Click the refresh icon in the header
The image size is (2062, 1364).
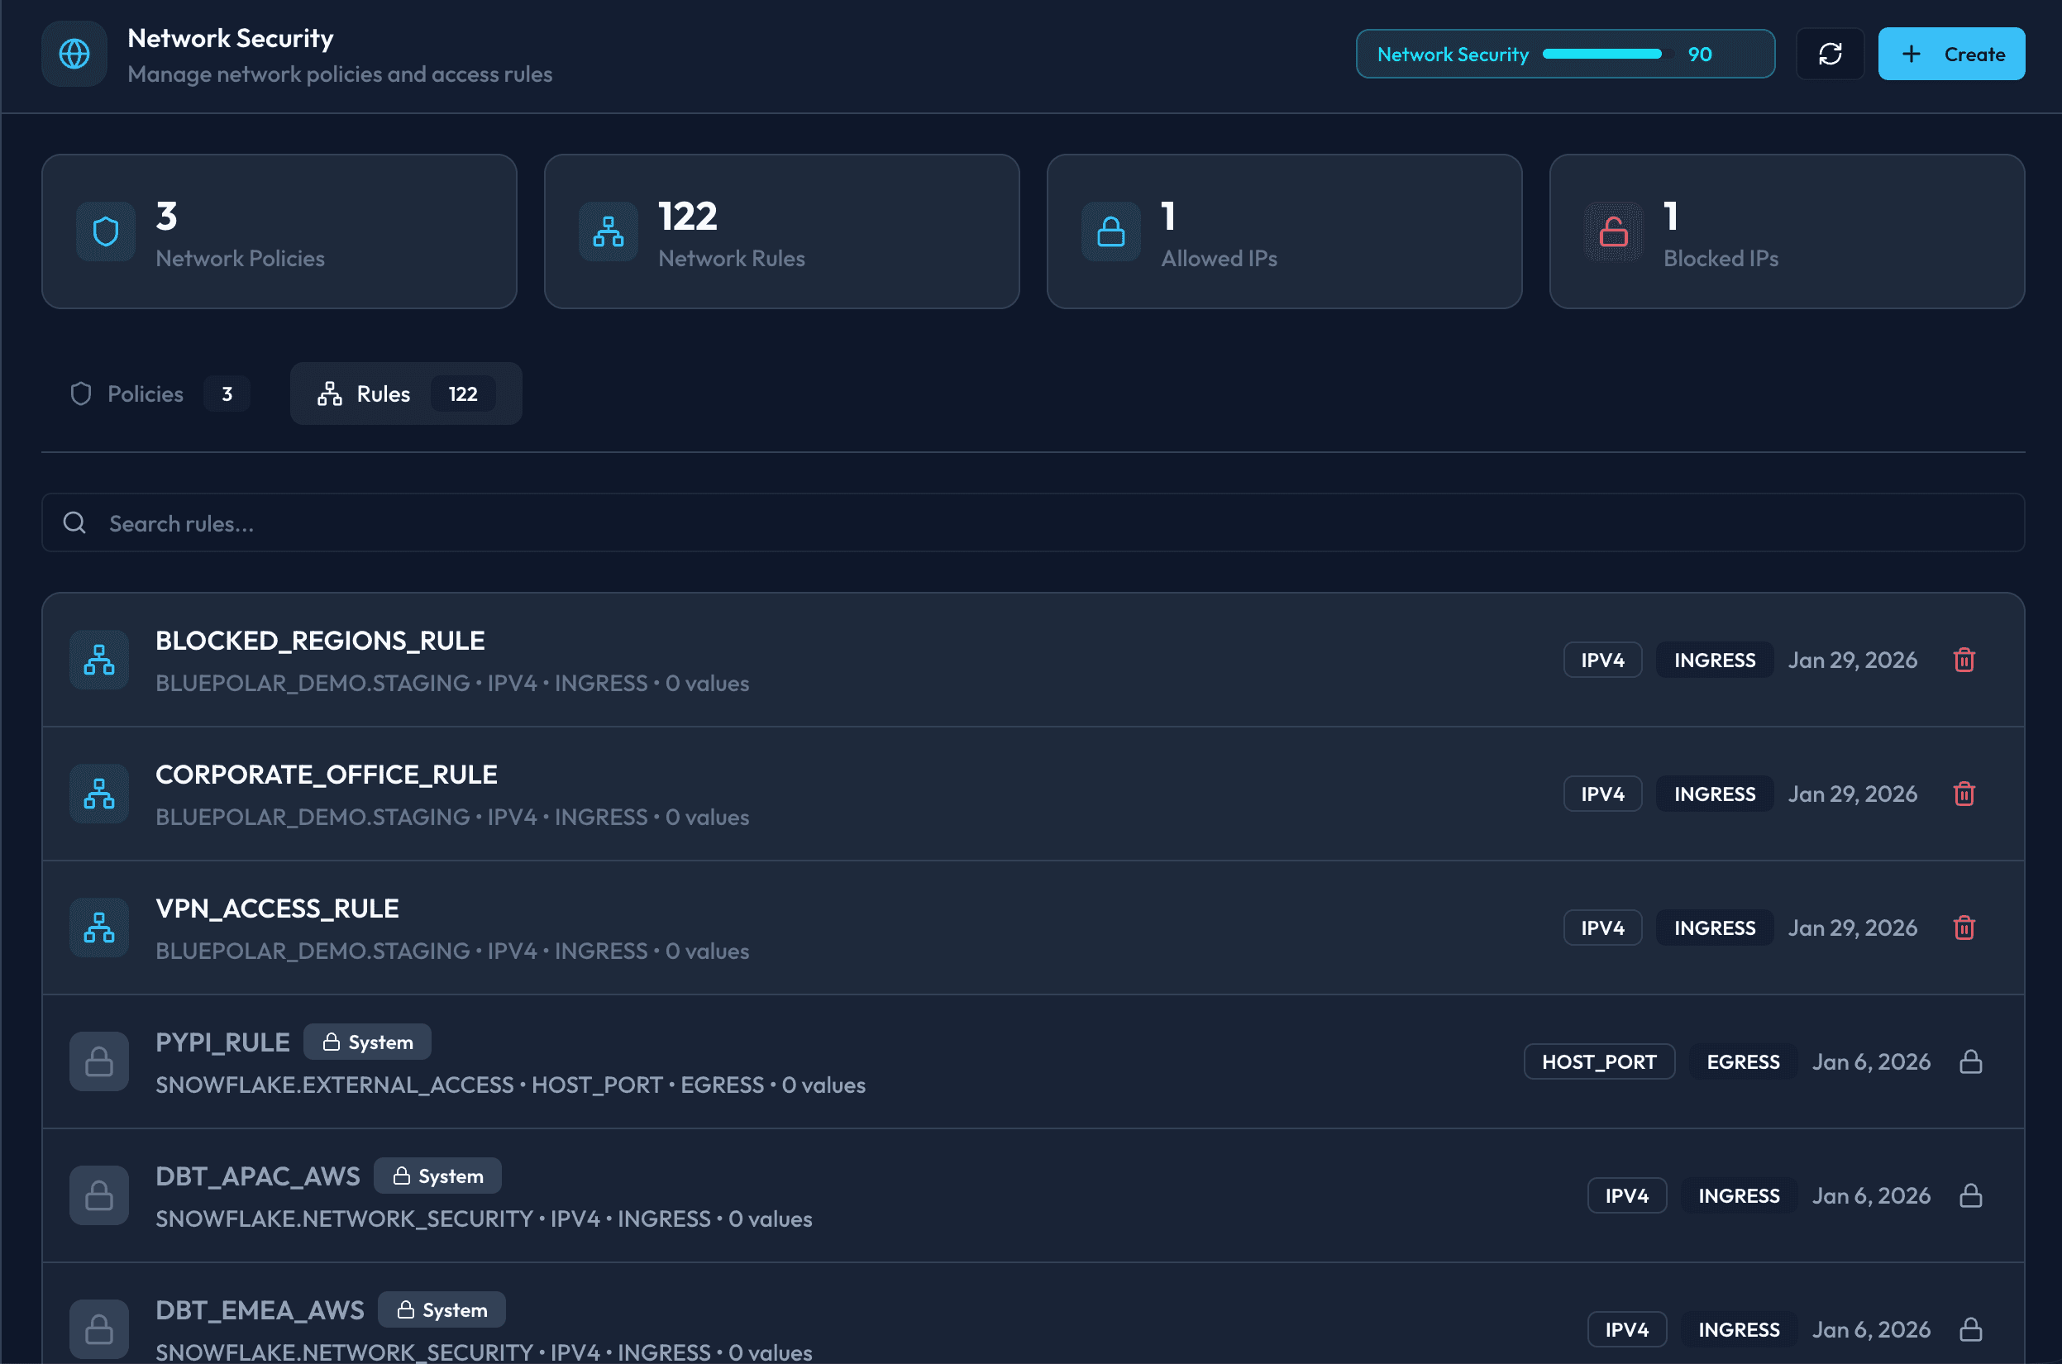(1830, 54)
